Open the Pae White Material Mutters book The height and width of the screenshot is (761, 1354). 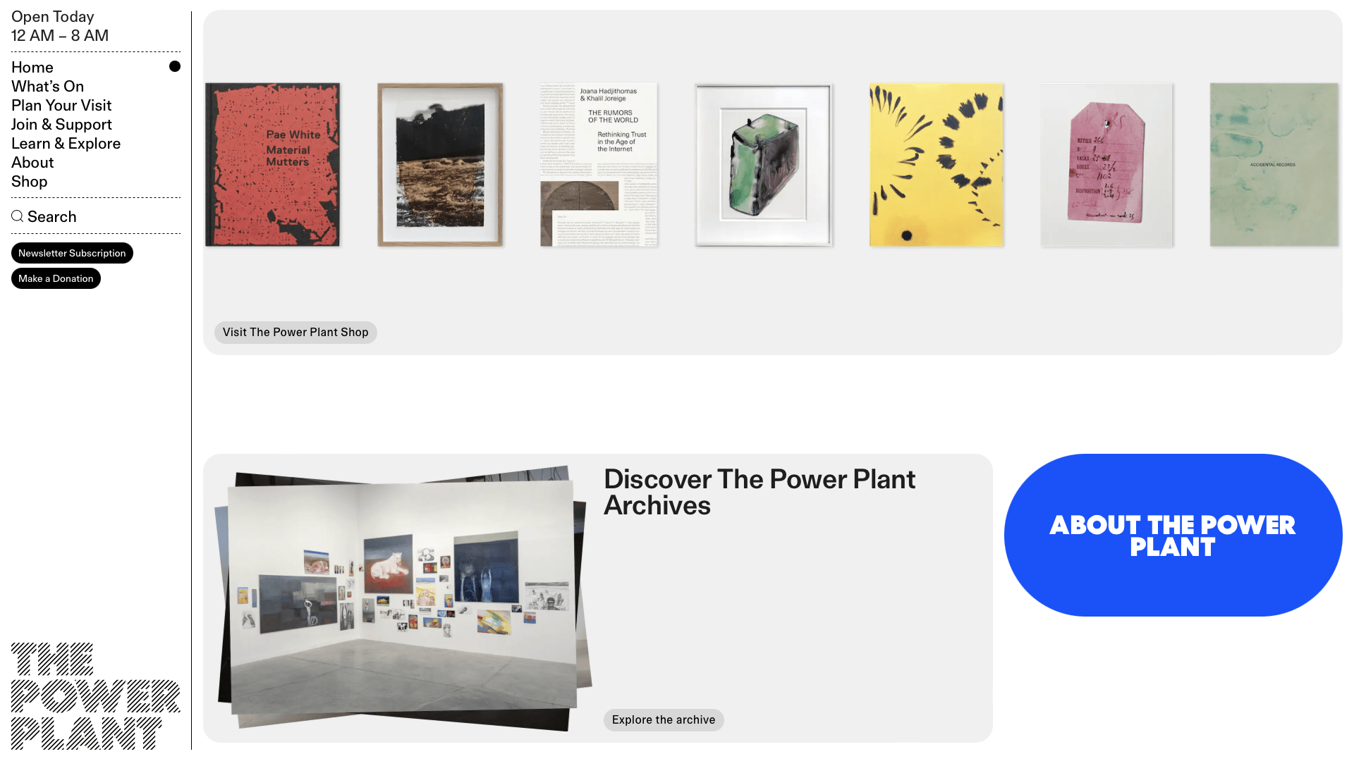tap(272, 165)
